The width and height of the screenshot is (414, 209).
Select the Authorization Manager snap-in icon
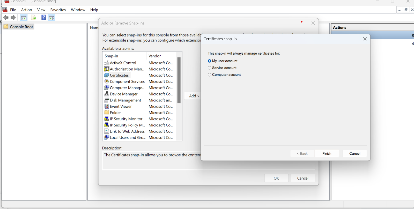(x=107, y=69)
